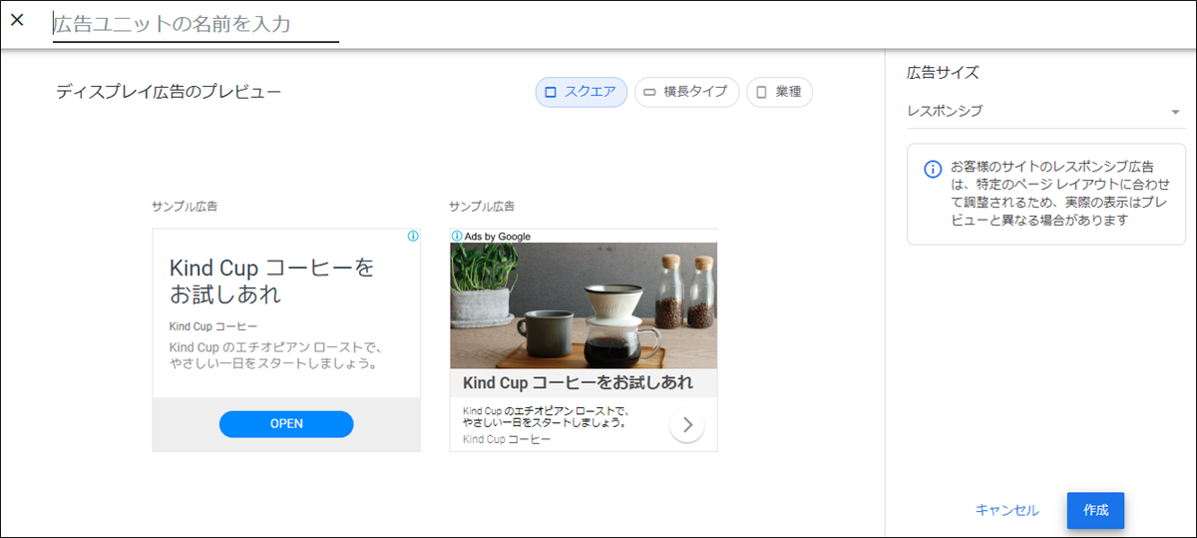Image resolution: width=1197 pixels, height=538 pixels.
Task: Click the dropdown arrow beside レスポンシブ
Action: tap(1175, 112)
